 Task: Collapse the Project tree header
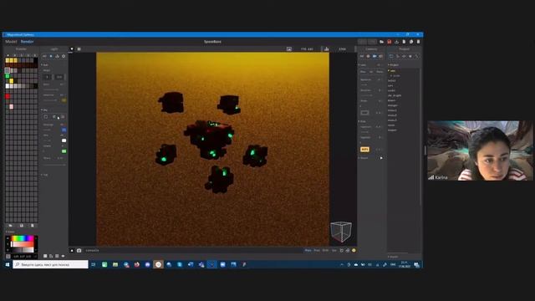(394, 65)
